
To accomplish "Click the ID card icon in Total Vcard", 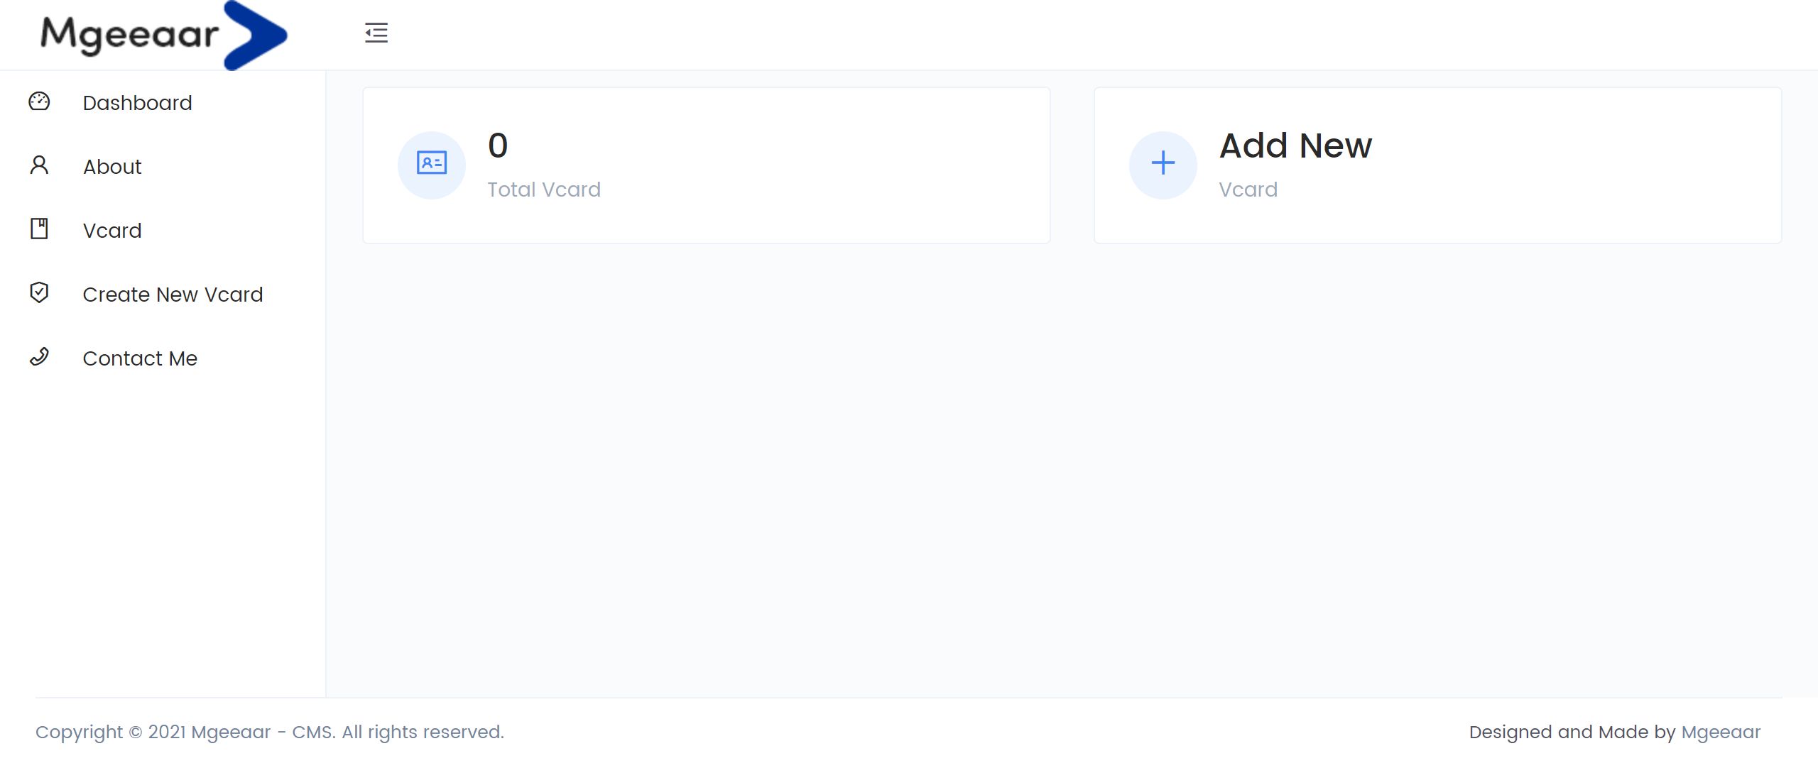I will click(431, 165).
